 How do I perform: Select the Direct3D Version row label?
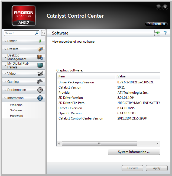pos(70,108)
